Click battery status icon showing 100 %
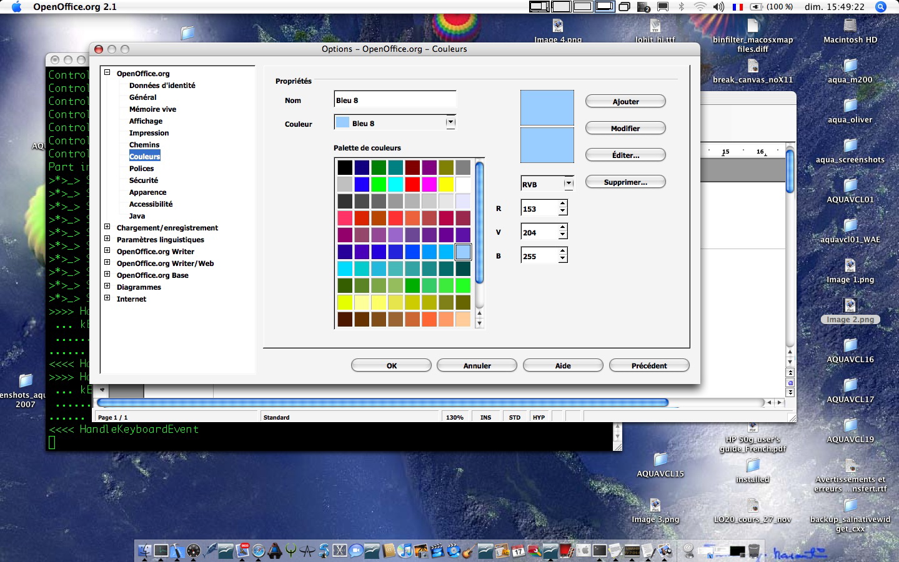The width and height of the screenshot is (899, 562). 772,7
